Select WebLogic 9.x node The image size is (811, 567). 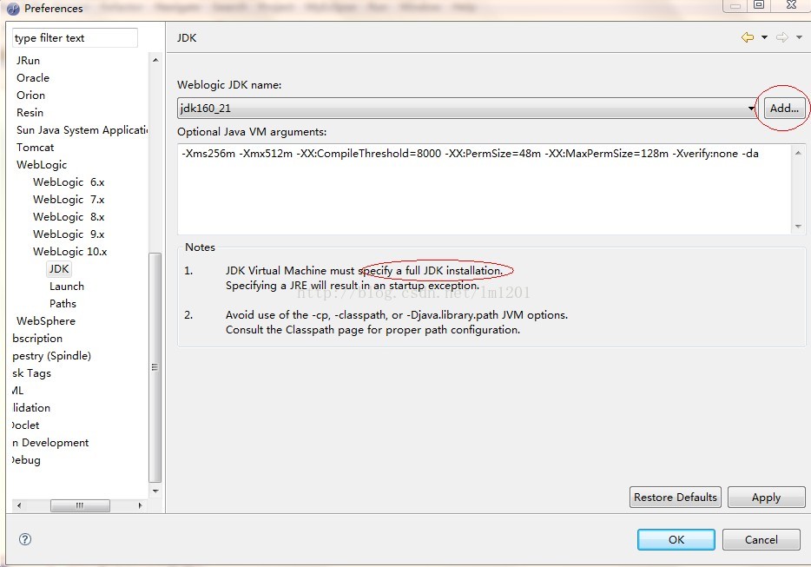(69, 234)
